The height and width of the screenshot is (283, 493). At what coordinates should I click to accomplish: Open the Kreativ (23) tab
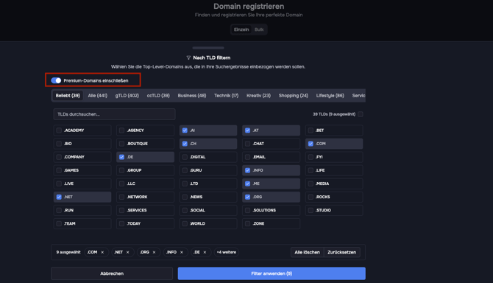[258, 95]
